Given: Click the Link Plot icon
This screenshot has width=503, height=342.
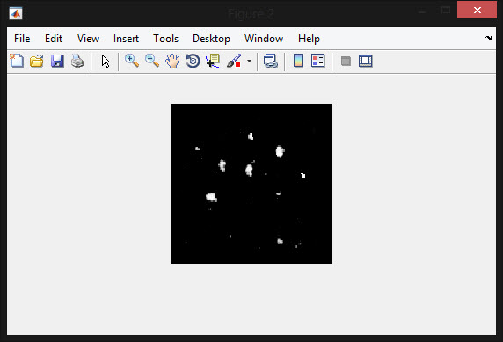Looking at the screenshot, I should click(x=271, y=61).
